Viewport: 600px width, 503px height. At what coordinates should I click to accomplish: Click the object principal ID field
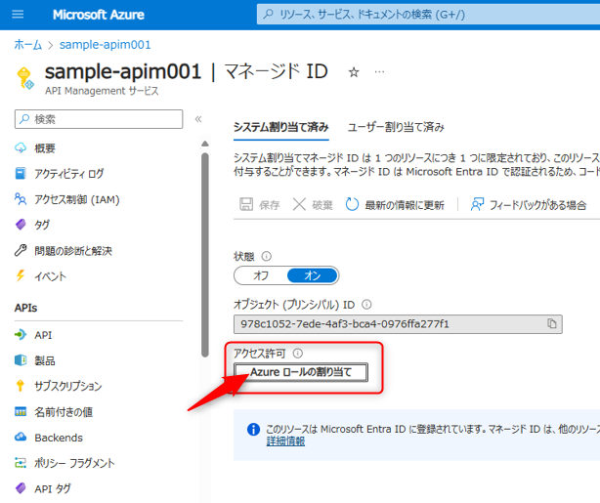pos(398,324)
